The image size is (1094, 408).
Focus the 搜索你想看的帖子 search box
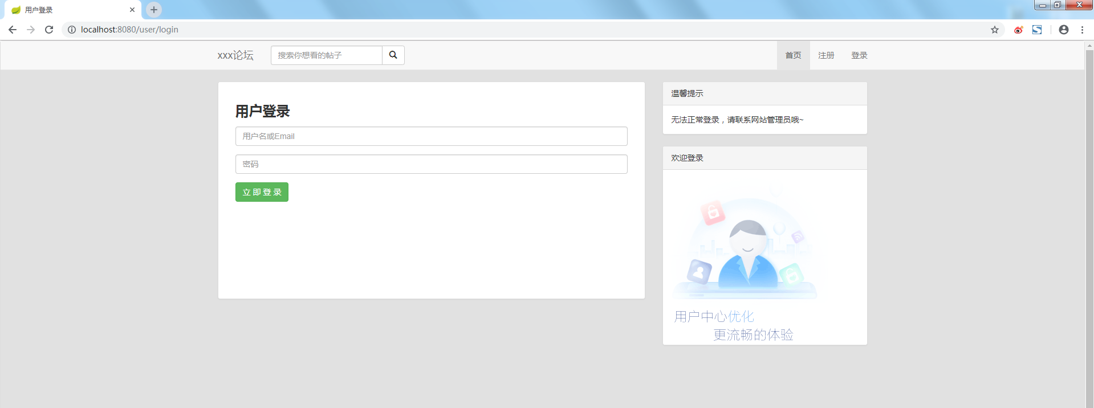pos(326,55)
